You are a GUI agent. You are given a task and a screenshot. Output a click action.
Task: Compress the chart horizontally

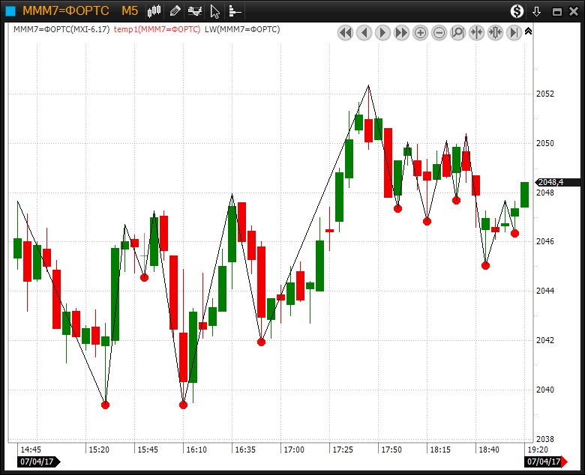coord(476,33)
